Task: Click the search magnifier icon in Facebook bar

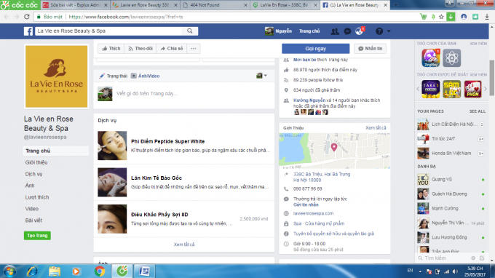Action: point(190,31)
